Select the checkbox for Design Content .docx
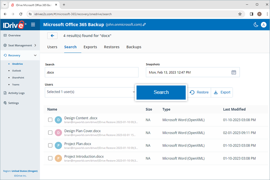 50,119
